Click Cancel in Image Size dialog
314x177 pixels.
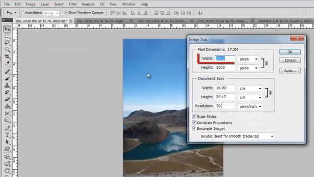tap(290, 60)
